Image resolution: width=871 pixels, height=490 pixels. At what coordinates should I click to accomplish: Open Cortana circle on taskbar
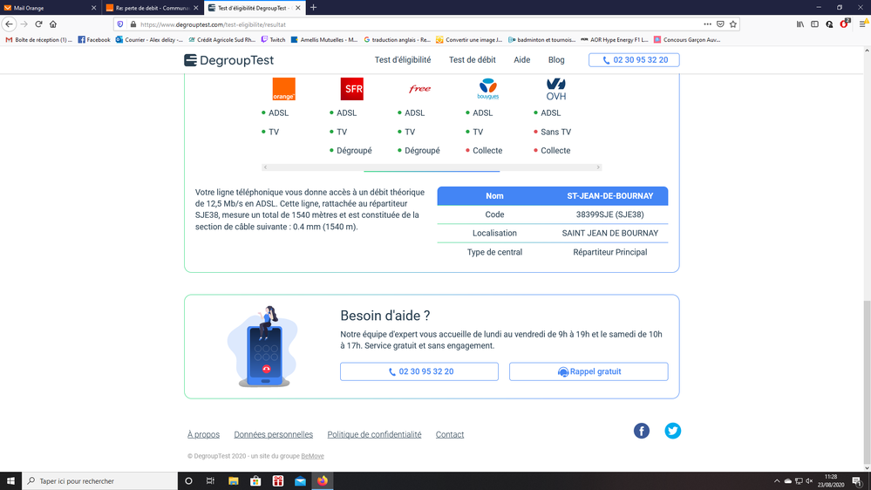[188, 480]
